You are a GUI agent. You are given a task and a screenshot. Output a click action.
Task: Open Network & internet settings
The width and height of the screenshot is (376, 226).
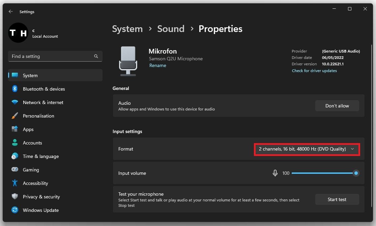coord(43,102)
